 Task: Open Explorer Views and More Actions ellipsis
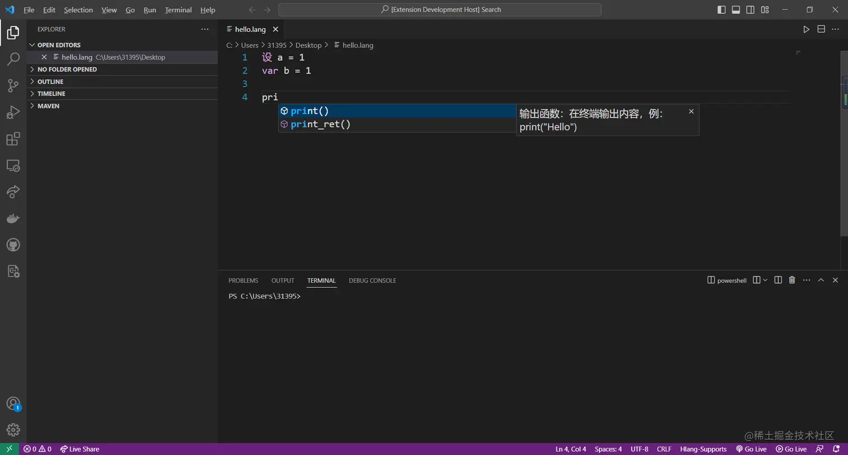(205, 29)
